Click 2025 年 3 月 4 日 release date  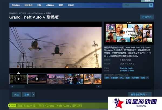127,64
